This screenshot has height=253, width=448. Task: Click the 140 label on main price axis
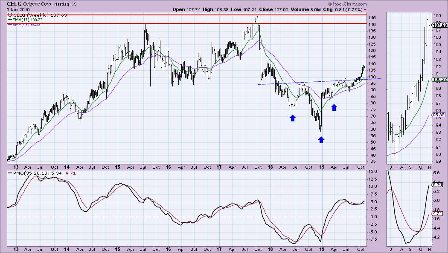click(x=372, y=25)
